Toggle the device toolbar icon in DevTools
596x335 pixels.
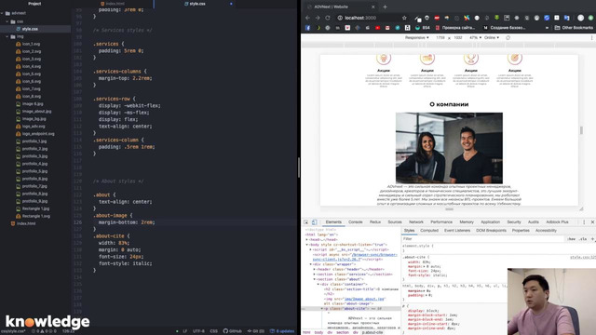pos(315,222)
